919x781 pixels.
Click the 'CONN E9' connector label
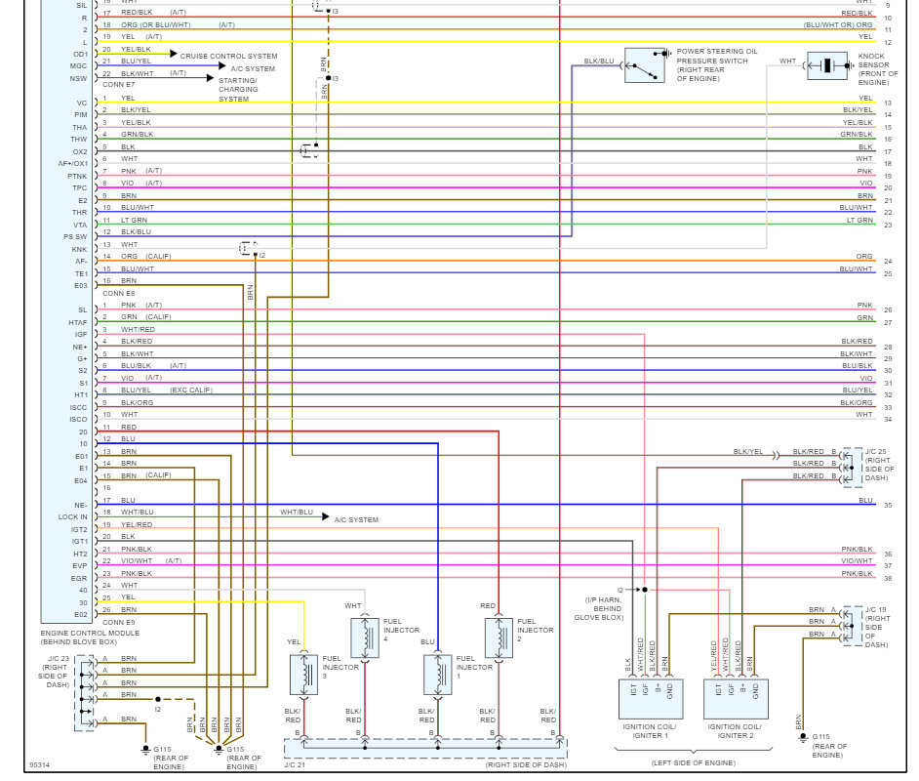click(x=118, y=622)
